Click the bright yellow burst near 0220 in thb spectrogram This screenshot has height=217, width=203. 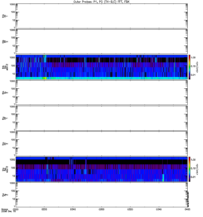(45, 78)
